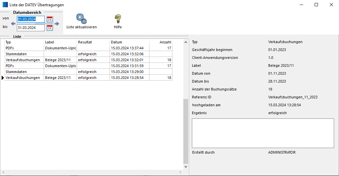This screenshot has width=339, height=176.
Task: Open calendar picker for 'bis' date
Action: click(50, 28)
